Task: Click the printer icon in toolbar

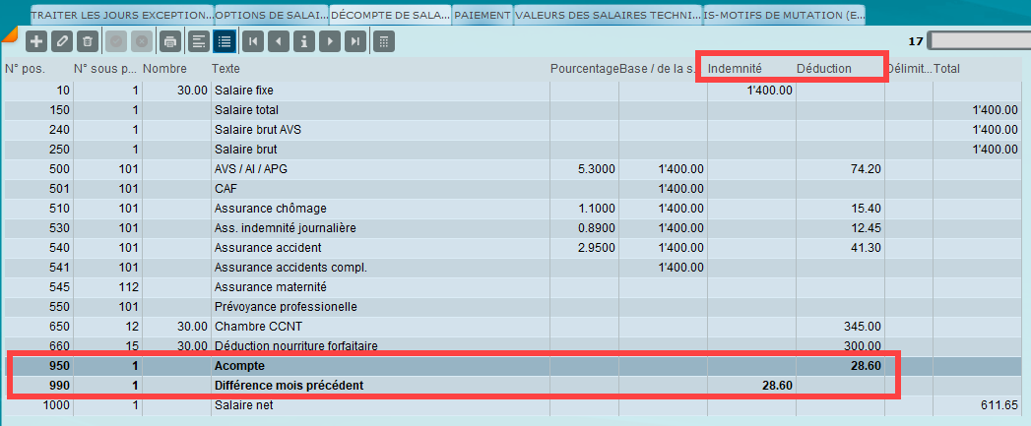Action: (x=170, y=41)
